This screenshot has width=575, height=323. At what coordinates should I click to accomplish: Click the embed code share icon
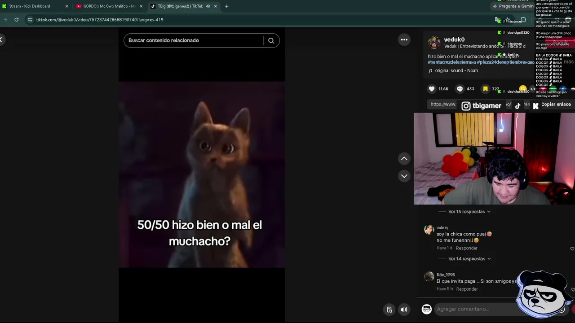click(533, 89)
